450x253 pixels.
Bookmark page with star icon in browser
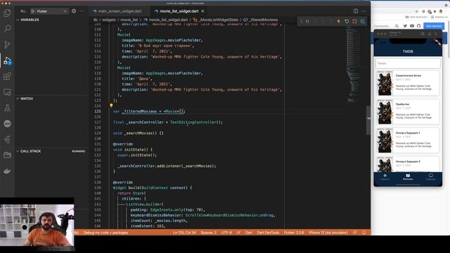[416, 11]
